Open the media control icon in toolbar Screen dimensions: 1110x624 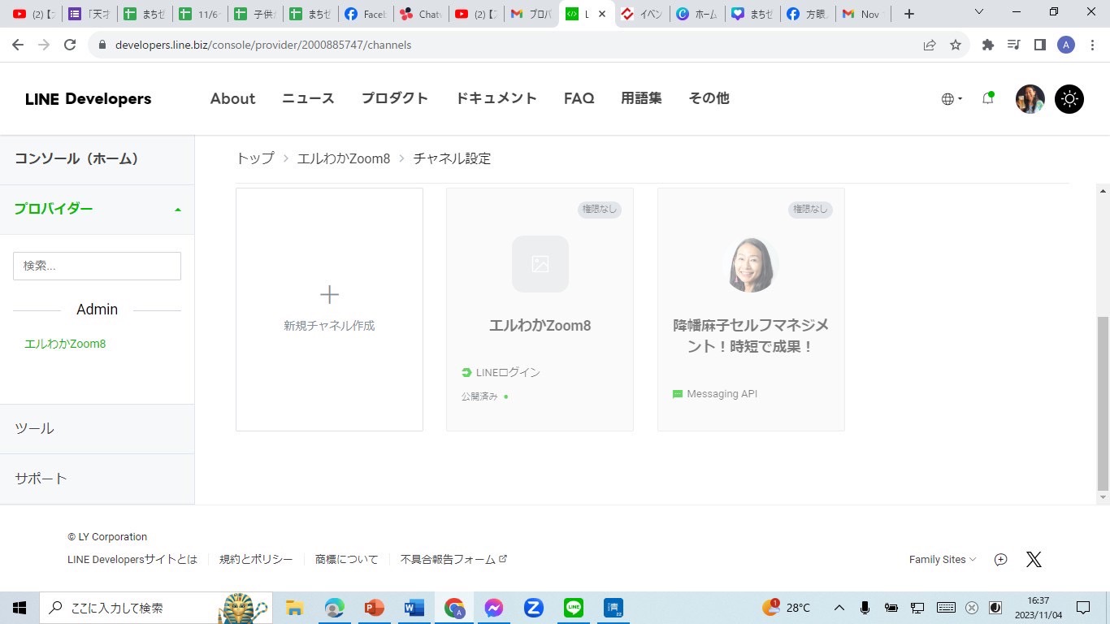click(1013, 45)
